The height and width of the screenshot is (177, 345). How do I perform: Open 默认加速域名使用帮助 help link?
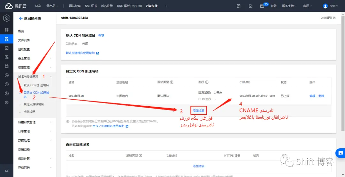(80, 53)
